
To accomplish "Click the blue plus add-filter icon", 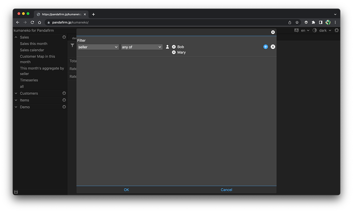I will [265, 47].
